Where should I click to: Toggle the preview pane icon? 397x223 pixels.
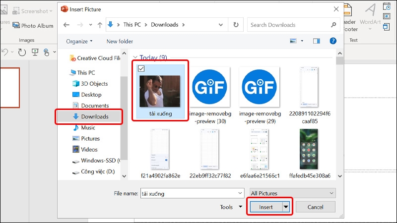[317, 41]
